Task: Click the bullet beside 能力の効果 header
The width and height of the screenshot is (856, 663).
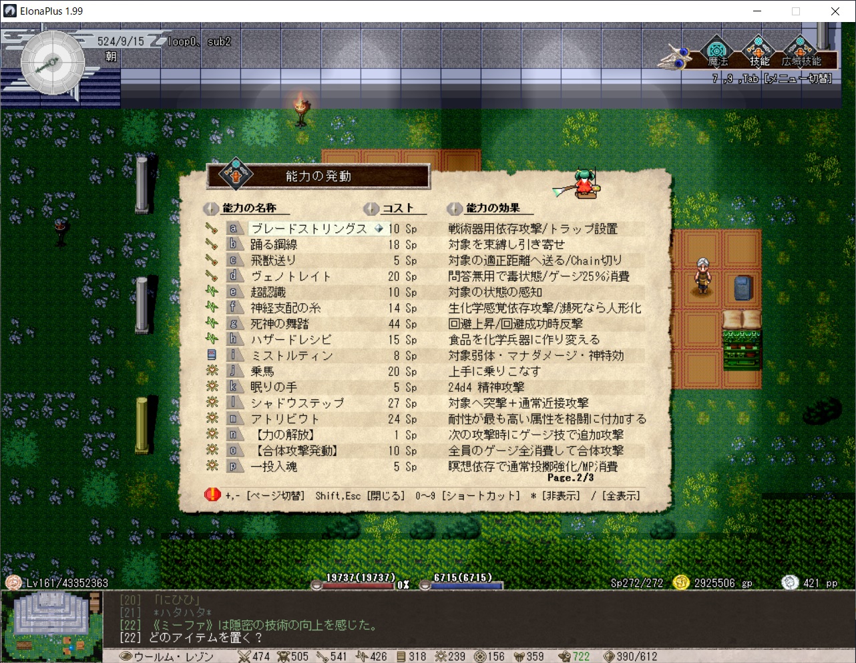Action: pyautogui.click(x=454, y=208)
